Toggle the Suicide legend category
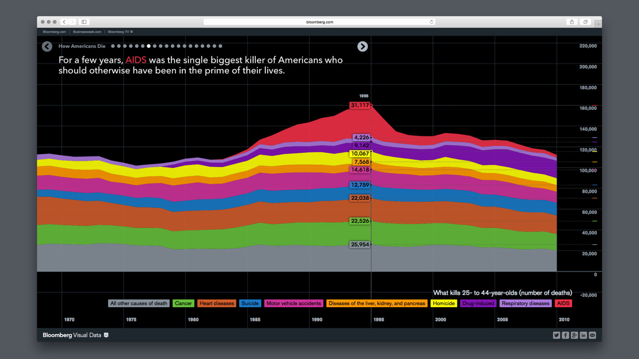Screen dimensions: 639x359 click(250, 303)
